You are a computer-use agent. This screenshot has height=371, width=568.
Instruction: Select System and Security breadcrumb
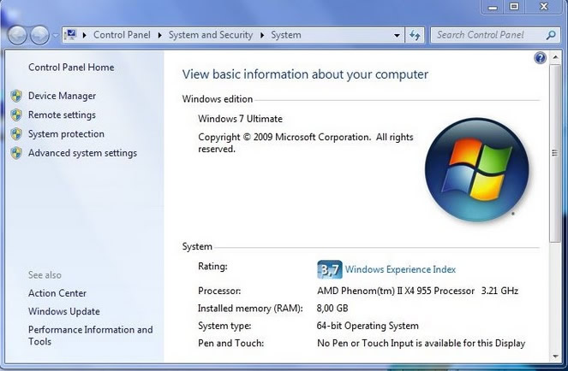point(211,35)
